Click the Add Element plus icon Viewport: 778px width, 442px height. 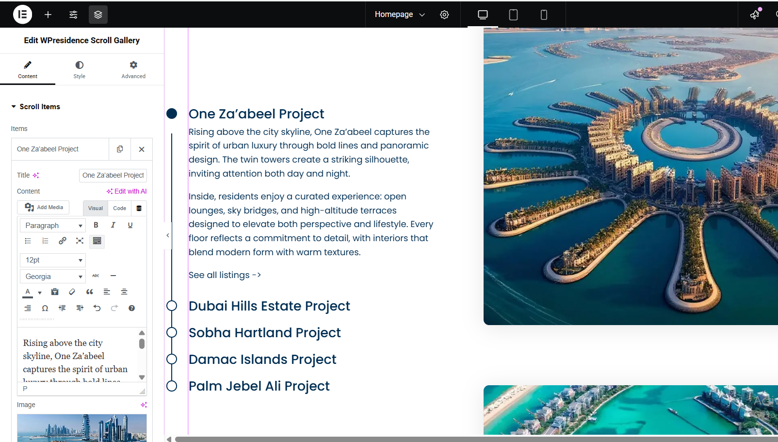point(48,15)
